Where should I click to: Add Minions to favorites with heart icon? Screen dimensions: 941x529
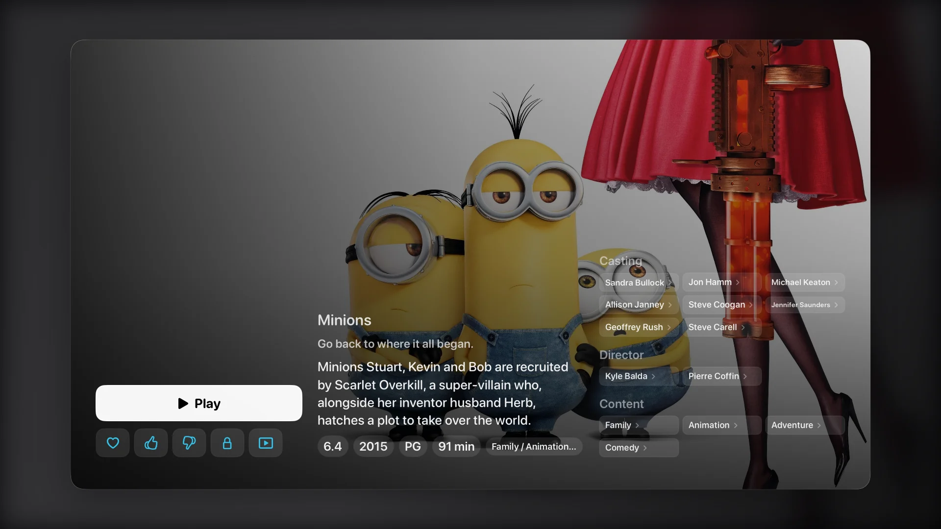(113, 443)
